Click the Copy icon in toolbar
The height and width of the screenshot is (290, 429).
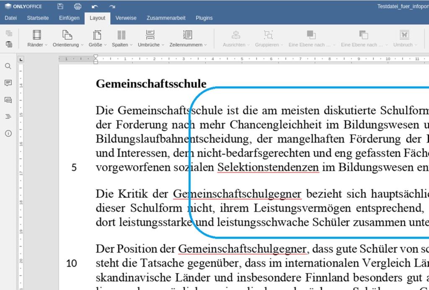coord(9,33)
